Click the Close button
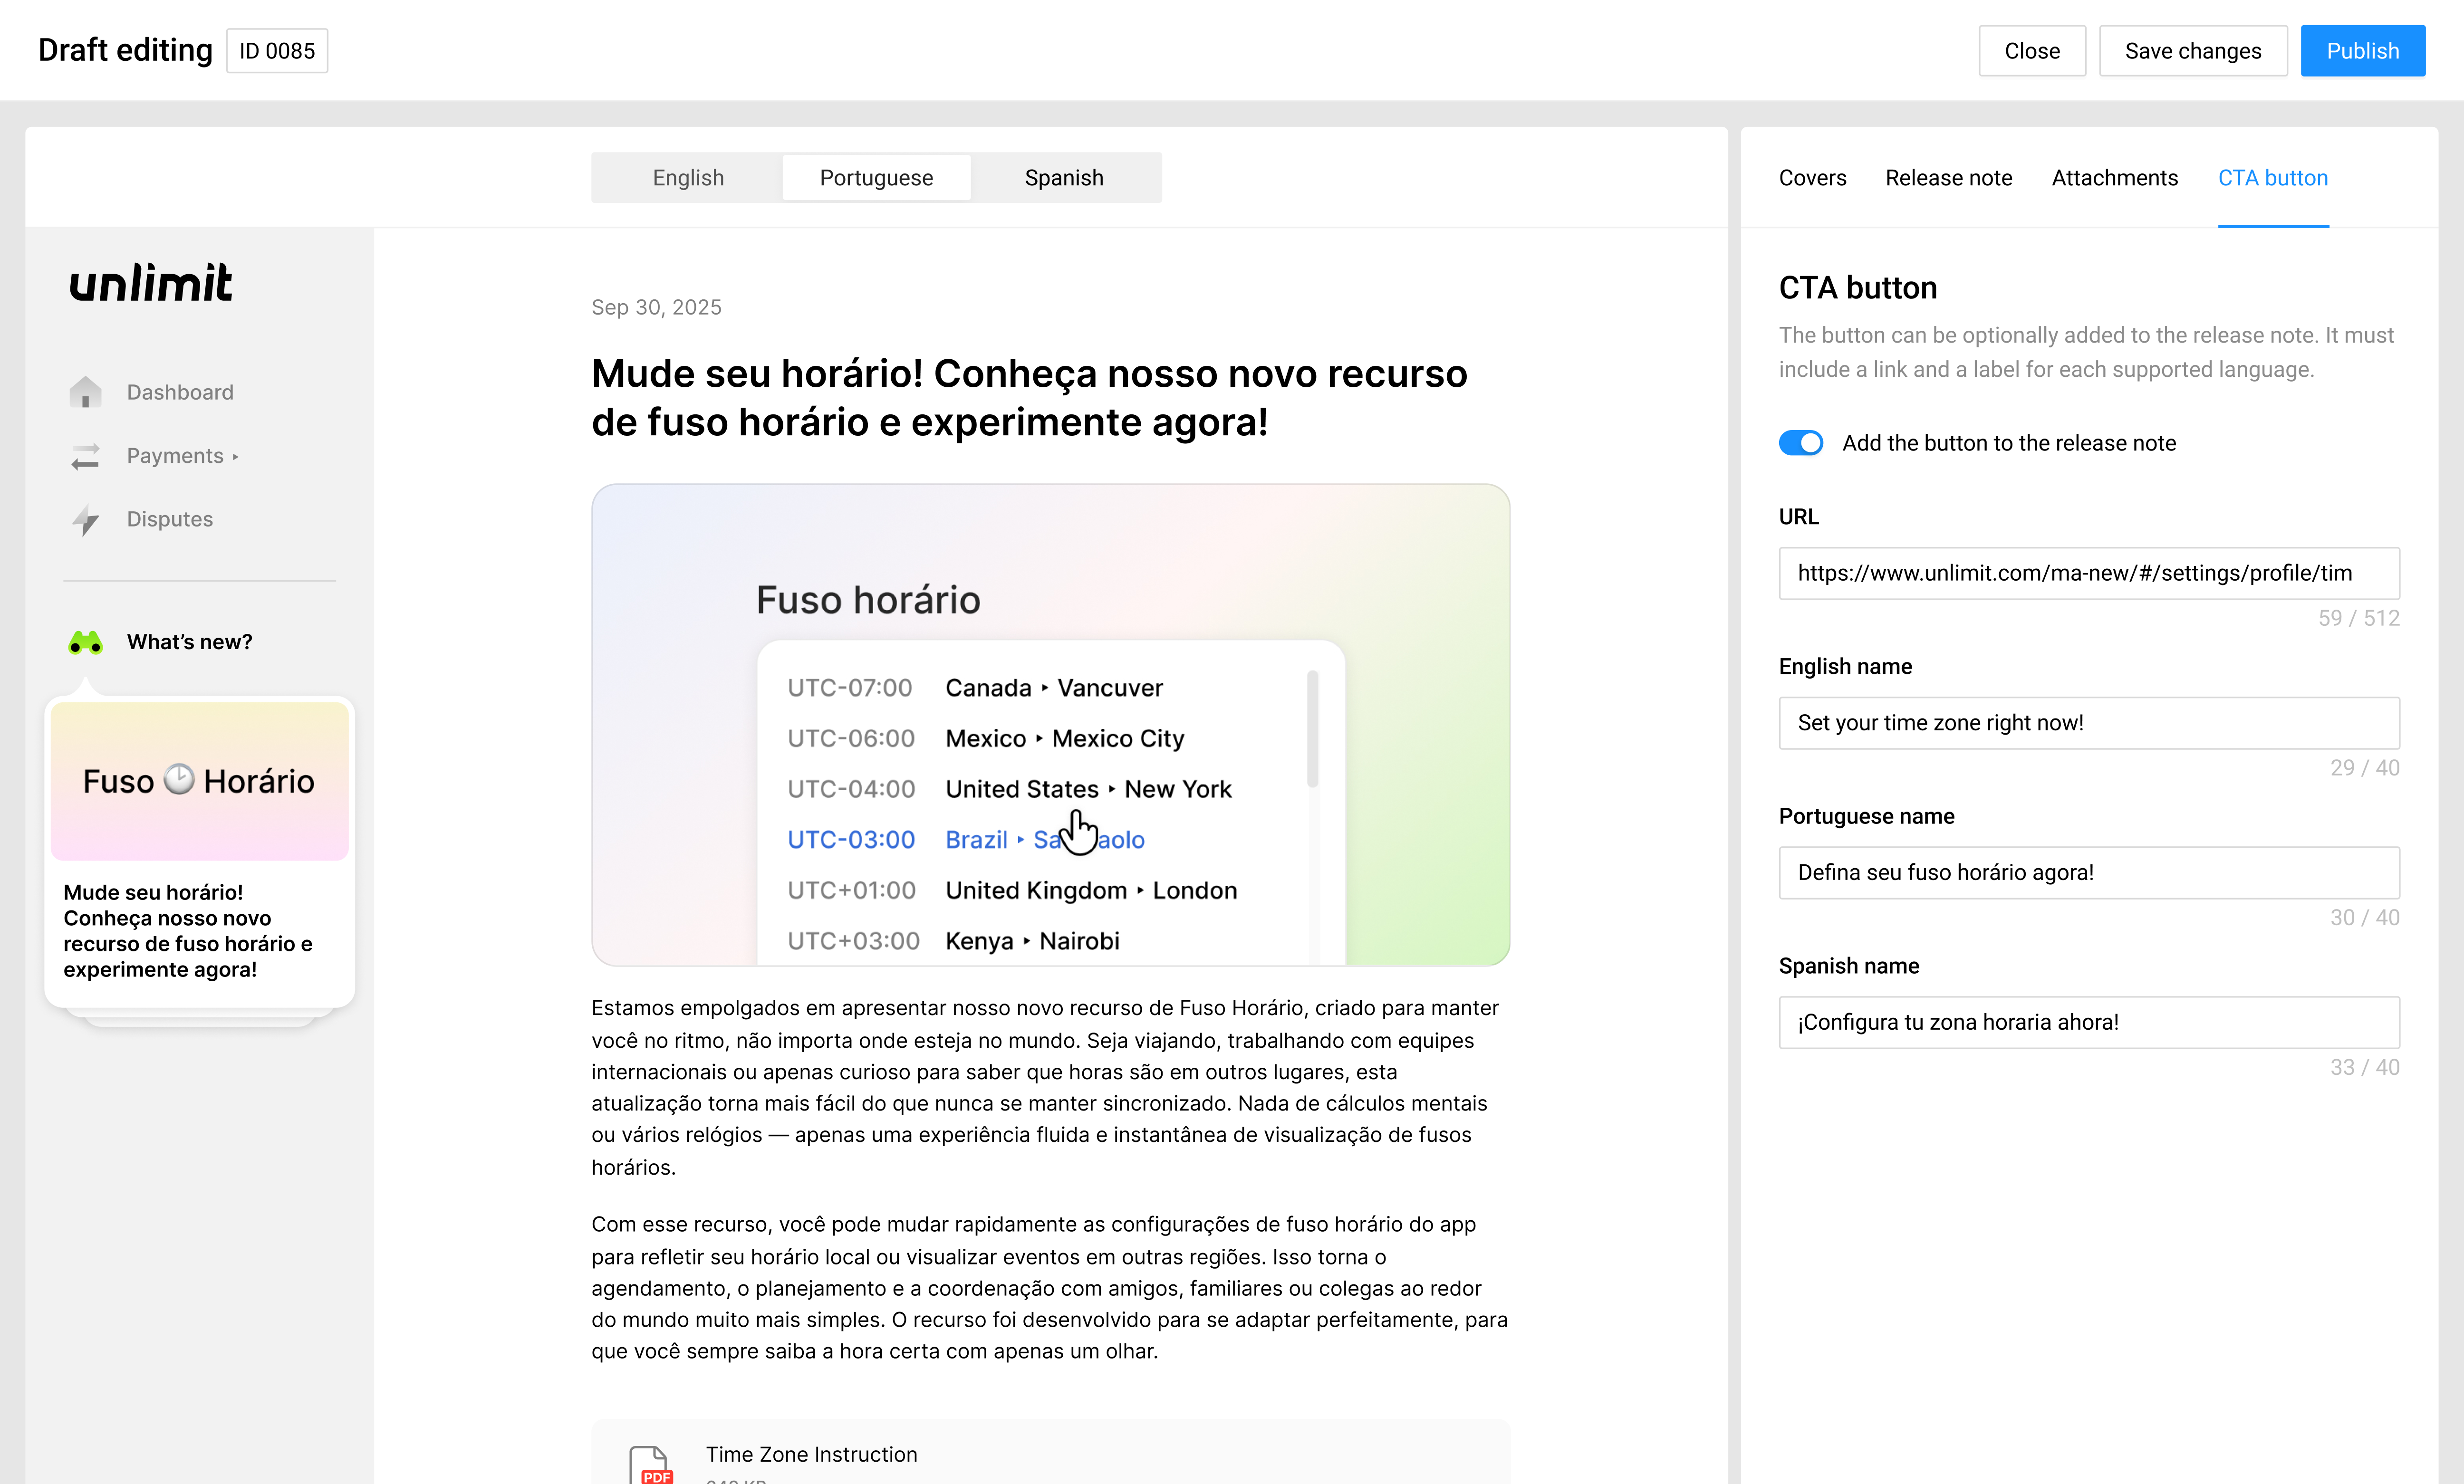 tap(2032, 51)
